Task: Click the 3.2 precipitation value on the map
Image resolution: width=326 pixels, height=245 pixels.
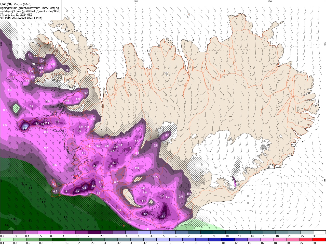Action: 84,188
